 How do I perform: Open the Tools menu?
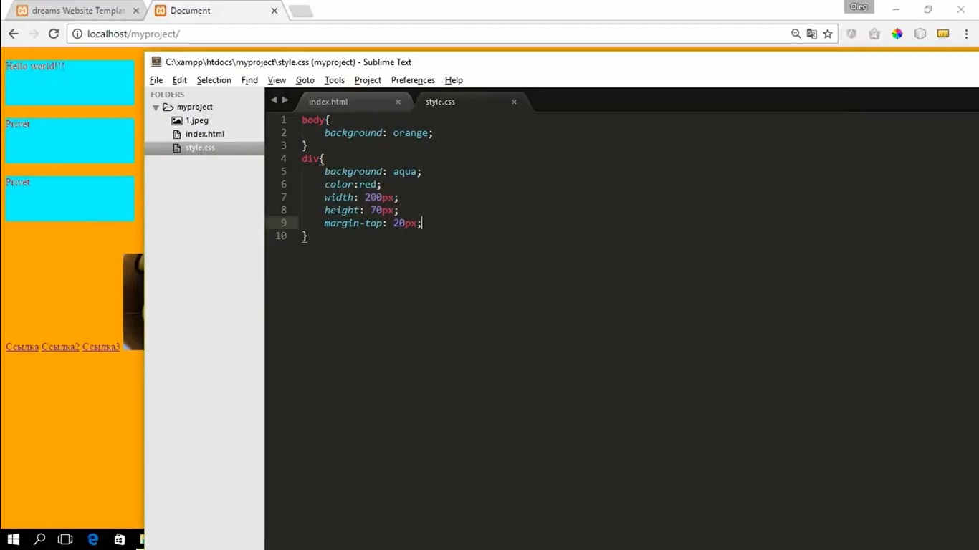[335, 80]
